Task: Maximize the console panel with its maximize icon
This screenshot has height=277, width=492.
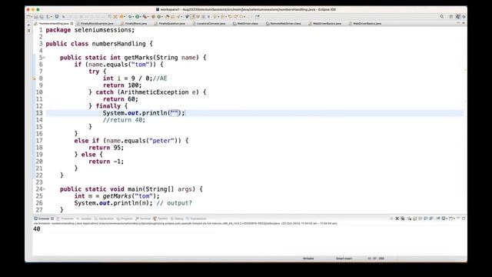Action: [x=464, y=219]
